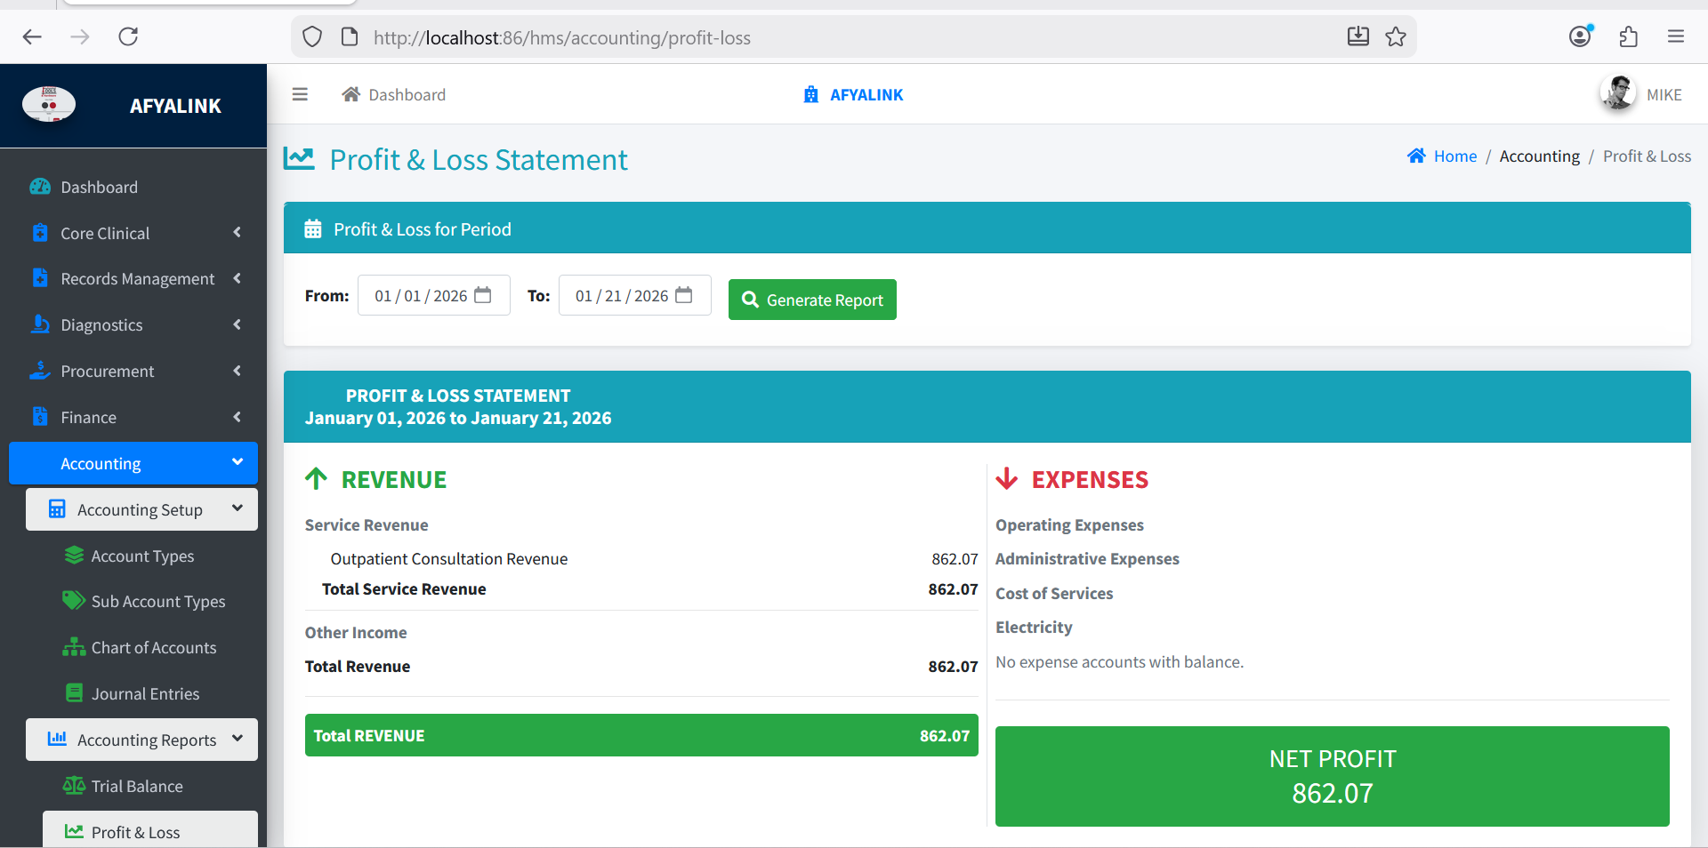Expand the Records Management menu
This screenshot has width=1708, height=848.
point(133,279)
